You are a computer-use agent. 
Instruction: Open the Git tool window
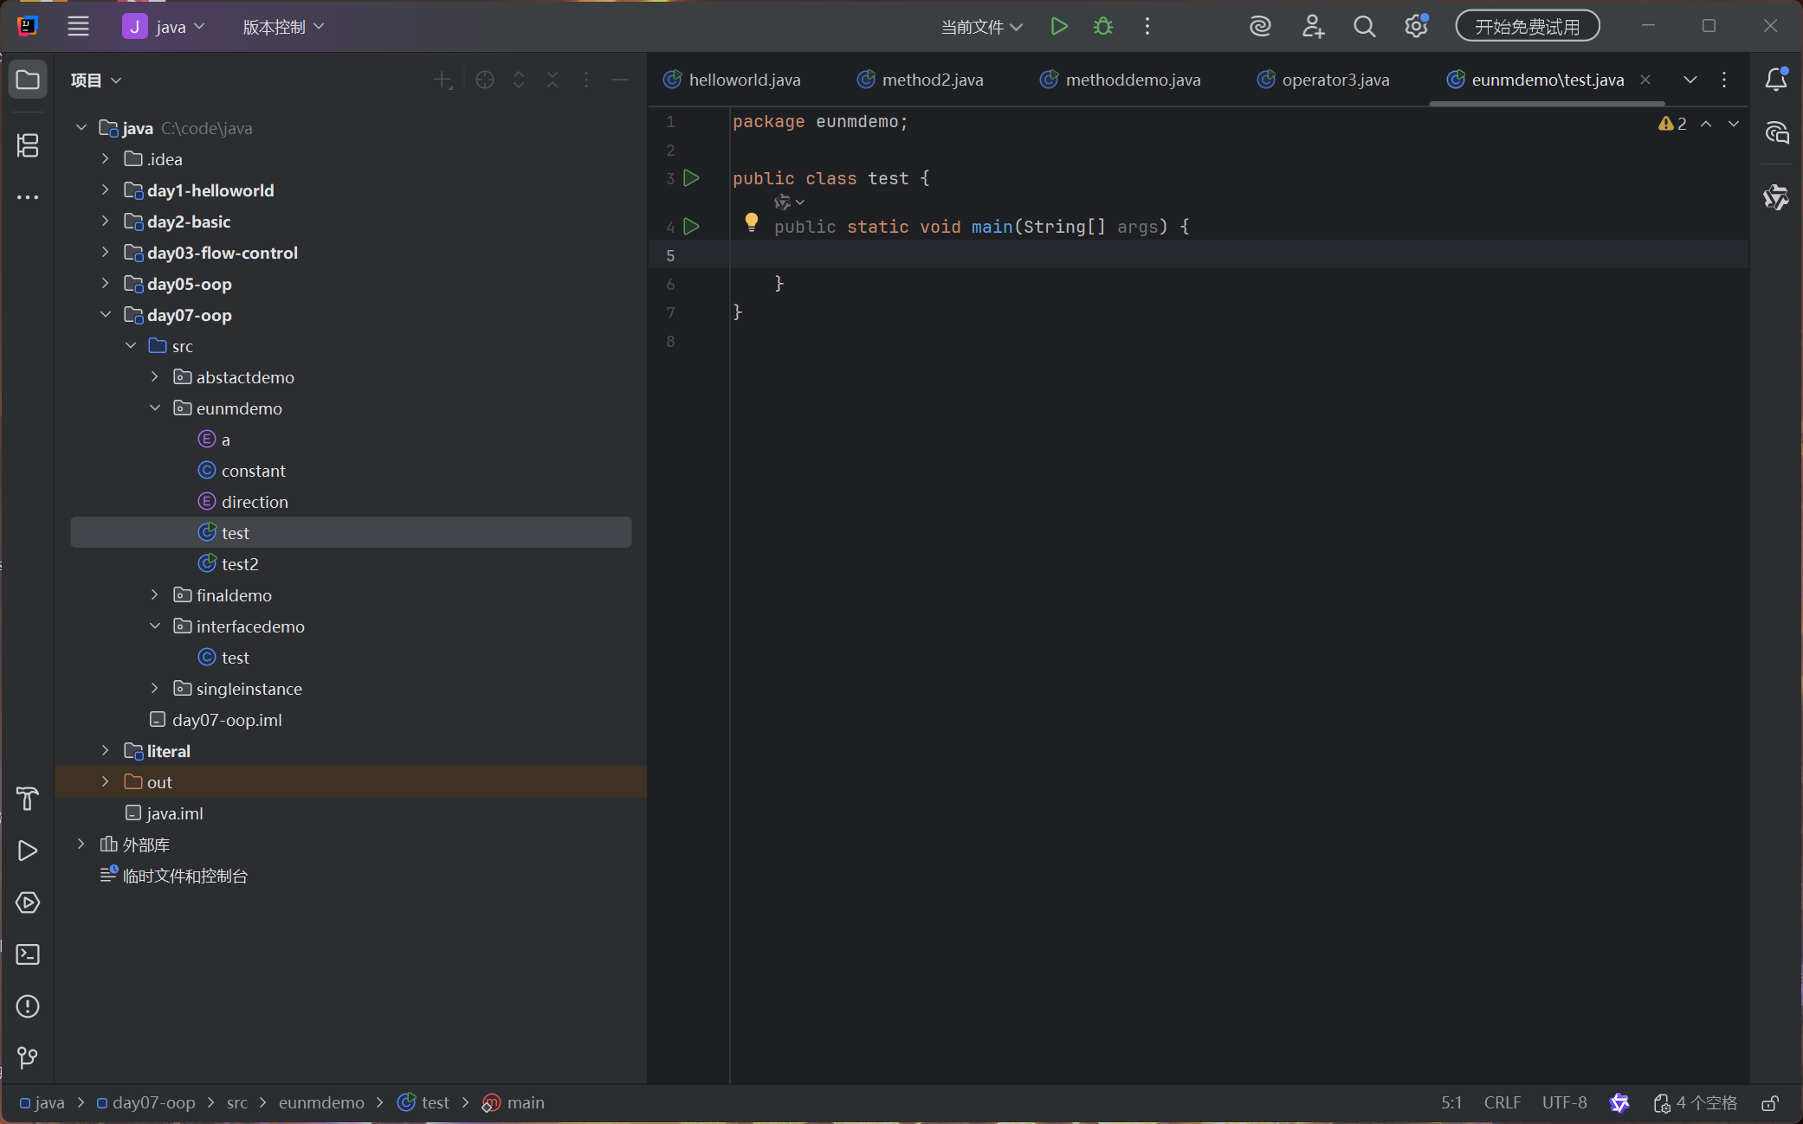click(x=28, y=1057)
